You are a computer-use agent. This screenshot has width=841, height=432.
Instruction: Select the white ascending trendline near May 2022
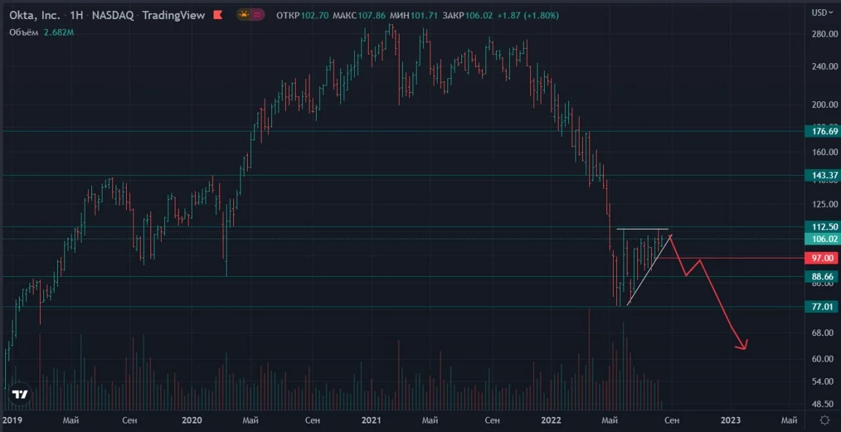coord(649,270)
